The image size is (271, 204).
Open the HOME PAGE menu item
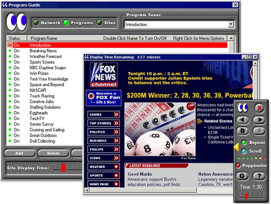pyautogui.click(x=104, y=184)
